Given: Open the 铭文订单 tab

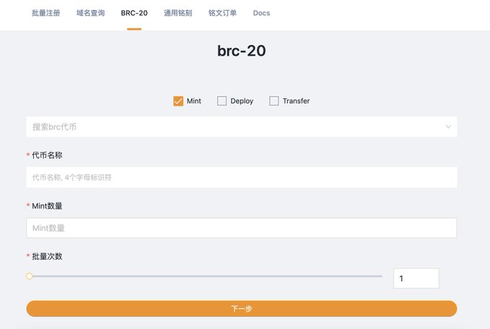Looking at the screenshot, I should [x=222, y=13].
